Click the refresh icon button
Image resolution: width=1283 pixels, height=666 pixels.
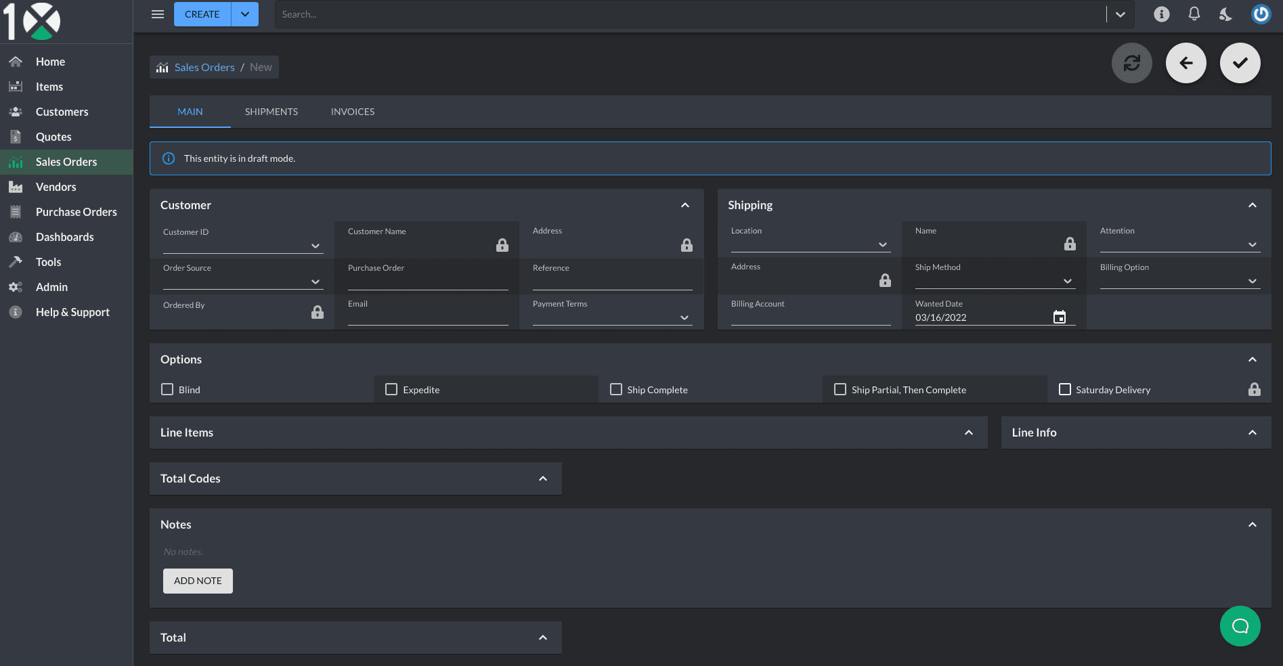(1131, 63)
